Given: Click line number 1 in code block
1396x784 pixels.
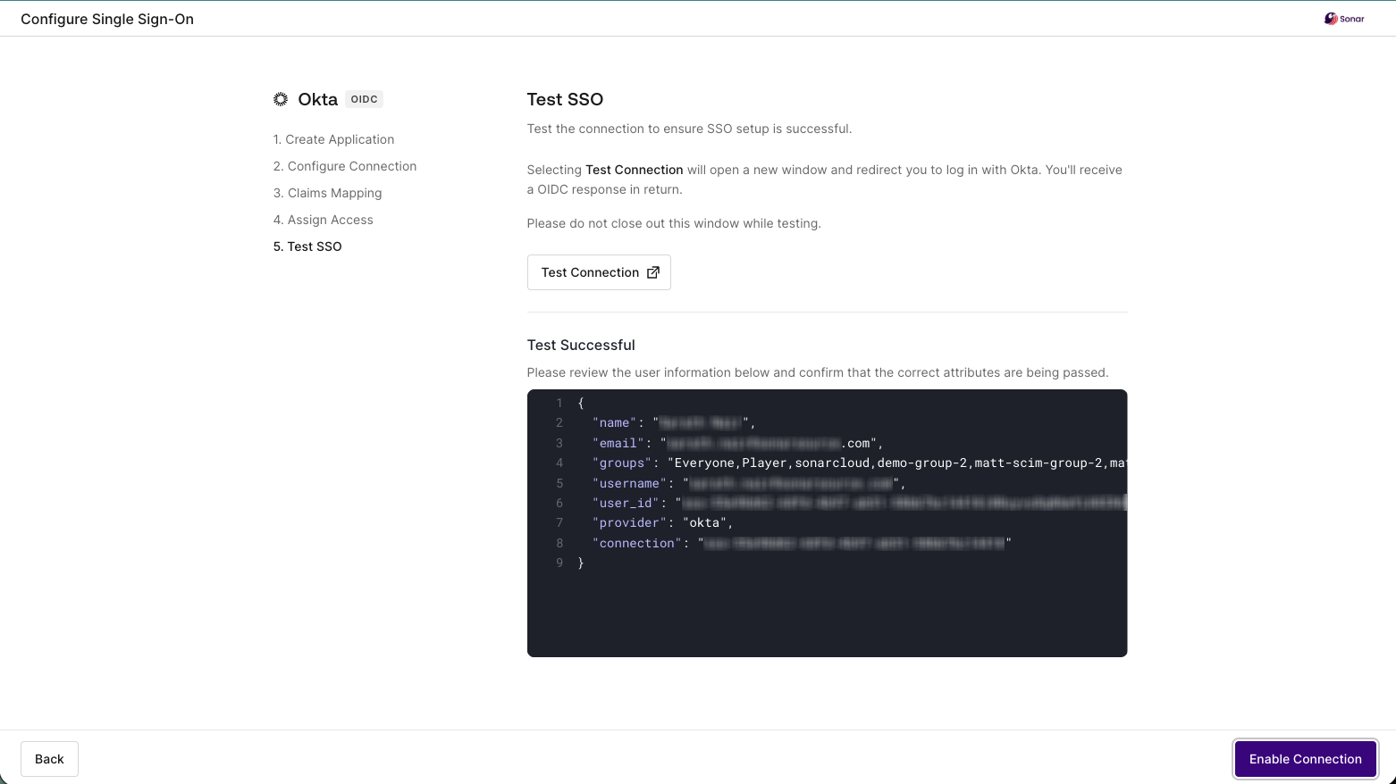Looking at the screenshot, I should (559, 403).
